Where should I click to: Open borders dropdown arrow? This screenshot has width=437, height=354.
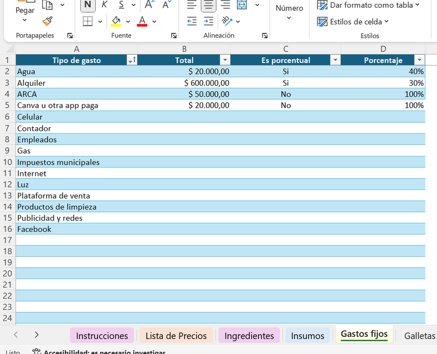(x=100, y=22)
